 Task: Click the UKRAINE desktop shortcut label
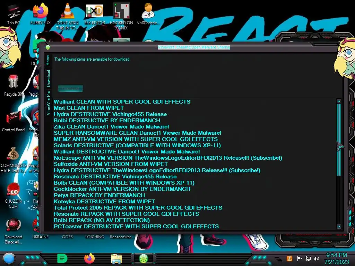coord(40,237)
